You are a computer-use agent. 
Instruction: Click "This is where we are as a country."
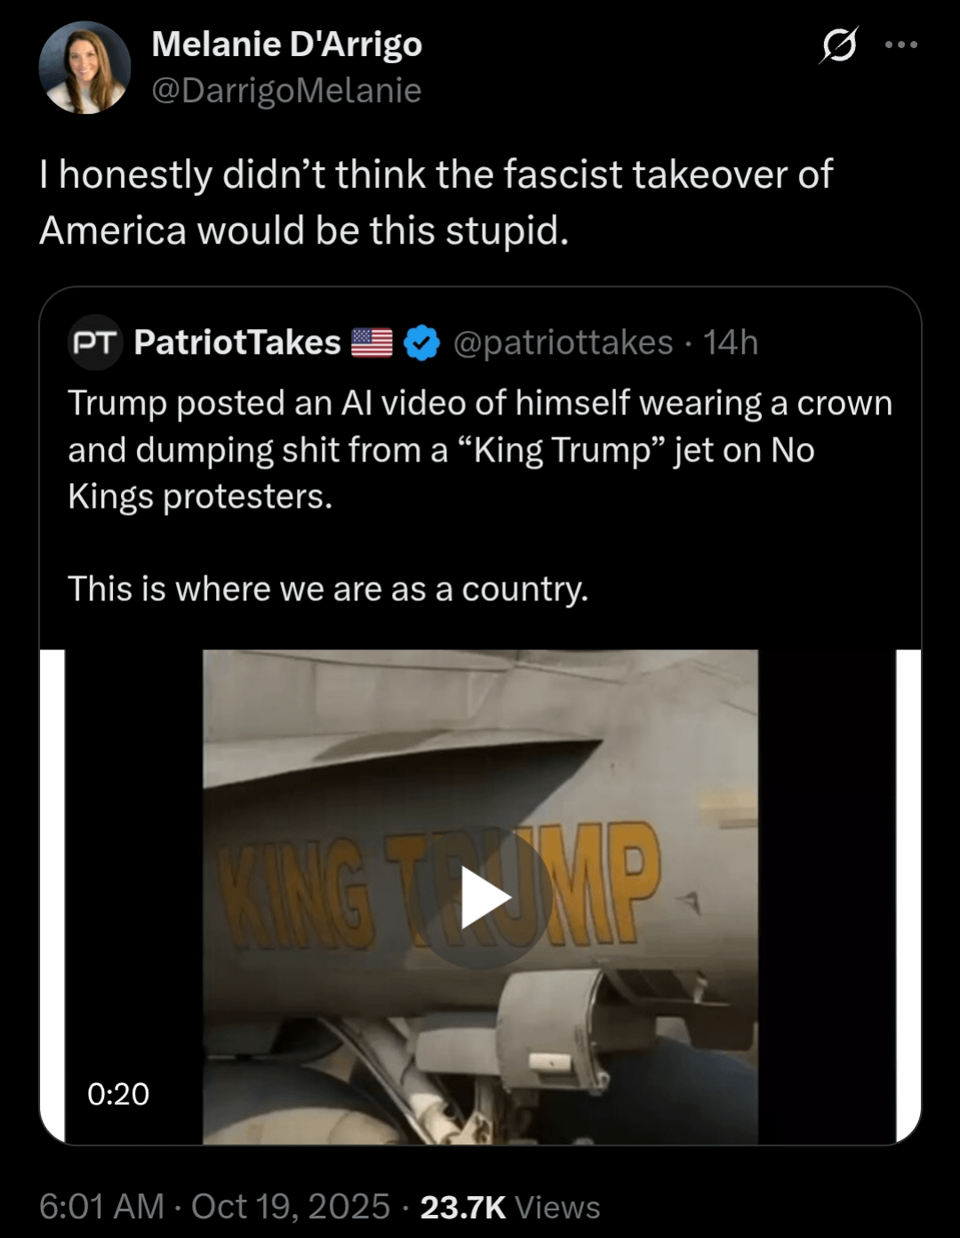pyautogui.click(x=328, y=589)
